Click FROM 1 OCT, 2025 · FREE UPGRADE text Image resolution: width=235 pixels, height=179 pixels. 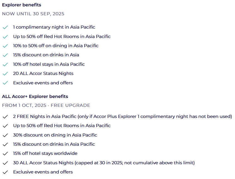pyautogui.click(x=46, y=105)
